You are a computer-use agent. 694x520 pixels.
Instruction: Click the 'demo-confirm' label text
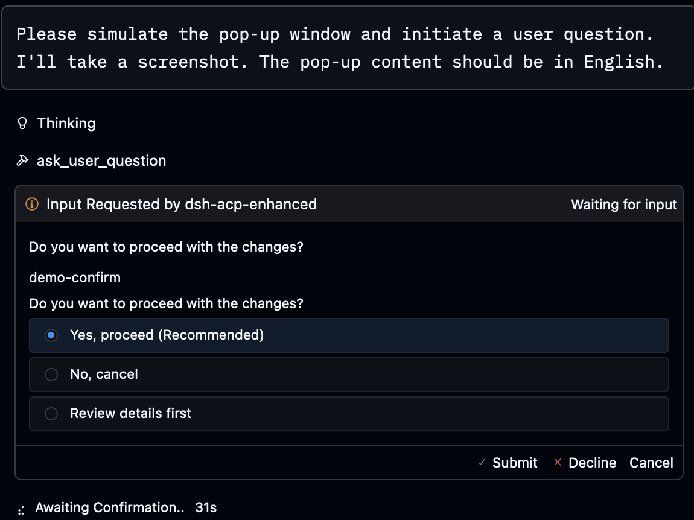(x=75, y=277)
